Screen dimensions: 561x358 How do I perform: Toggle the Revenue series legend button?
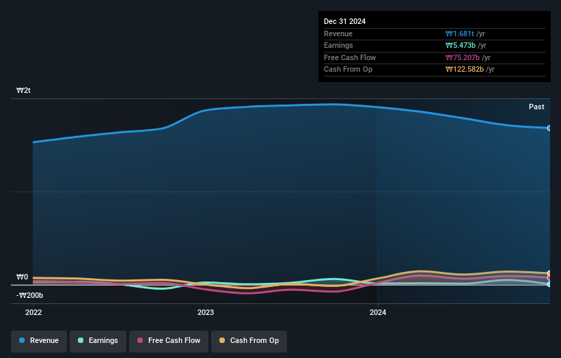[x=39, y=340]
